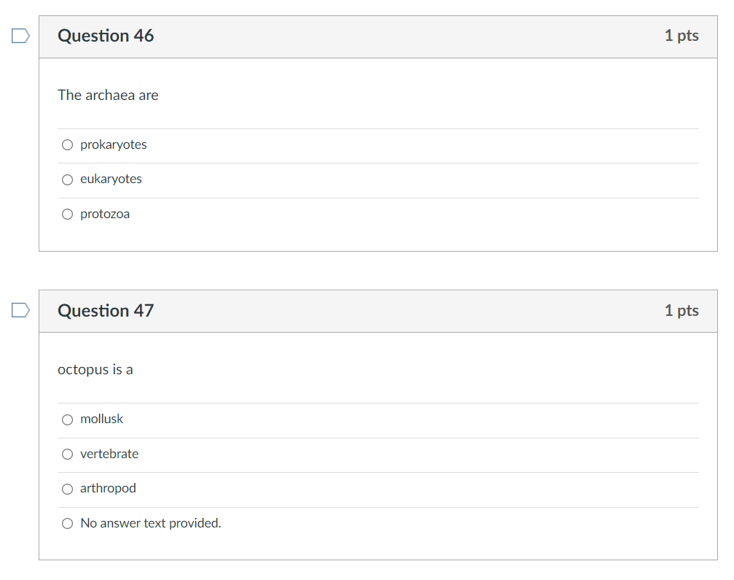Click the 'The archaea are' question text
Viewport: 734px width, 580px height.
108,95
